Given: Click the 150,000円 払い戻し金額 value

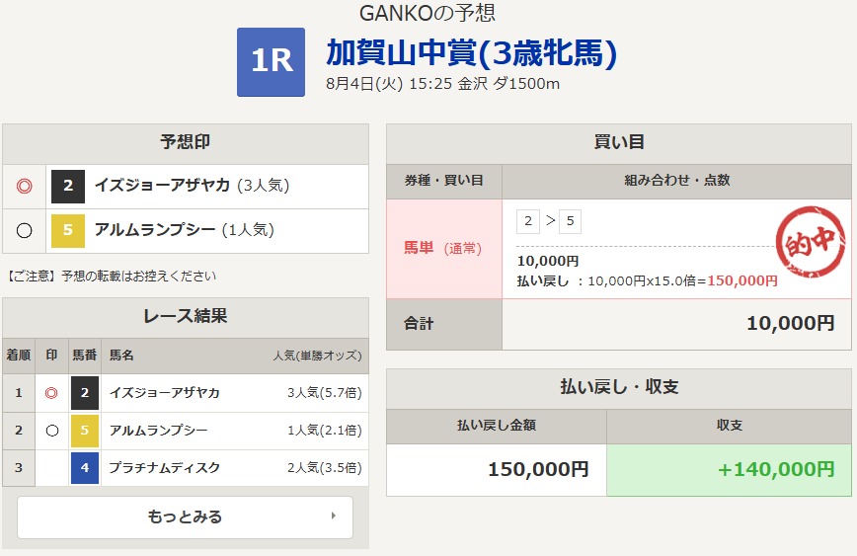Looking at the screenshot, I should pyautogui.click(x=538, y=470).
